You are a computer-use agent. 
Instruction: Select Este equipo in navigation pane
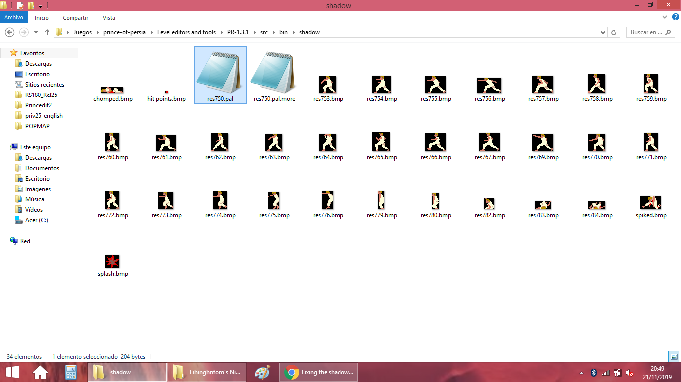pos(35,147)
